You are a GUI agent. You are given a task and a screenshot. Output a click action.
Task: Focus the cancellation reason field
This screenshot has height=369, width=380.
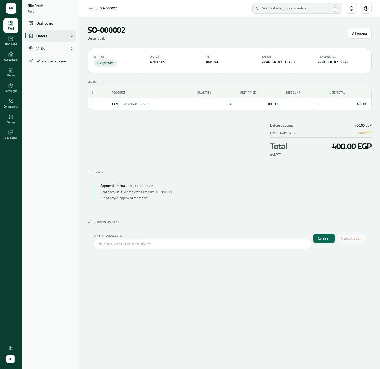point(202,244)
